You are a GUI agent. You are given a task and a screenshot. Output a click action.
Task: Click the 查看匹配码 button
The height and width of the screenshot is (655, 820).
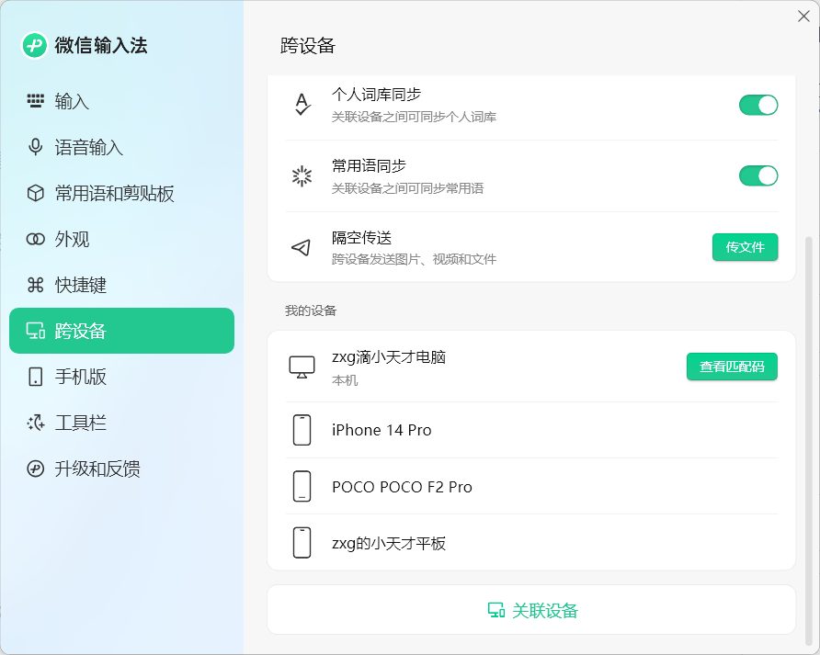click(x=732, y=367)
